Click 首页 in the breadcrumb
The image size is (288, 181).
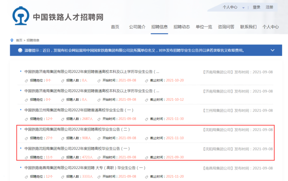pyautogui.click(x=19, y=40)
